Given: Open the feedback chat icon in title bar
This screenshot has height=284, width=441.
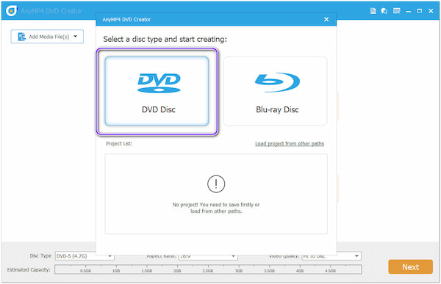Looking at the screenshot, I should click(x=384, y=11).
